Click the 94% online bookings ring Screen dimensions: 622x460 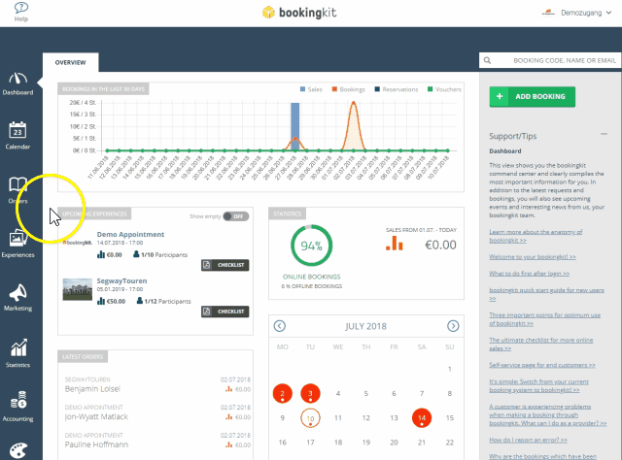311,246
